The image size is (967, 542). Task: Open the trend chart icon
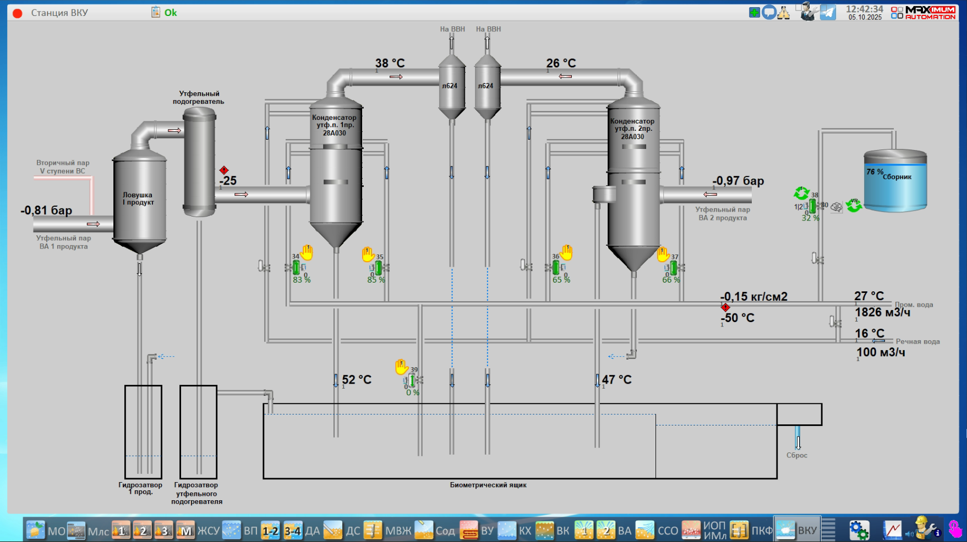(x=893, y=530)
